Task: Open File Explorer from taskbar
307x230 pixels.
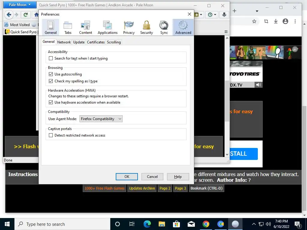Action: point(162,224)
